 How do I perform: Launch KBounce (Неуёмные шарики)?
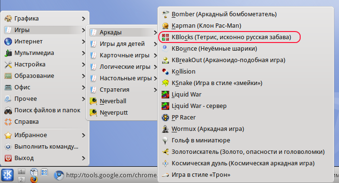click(245, 49)
